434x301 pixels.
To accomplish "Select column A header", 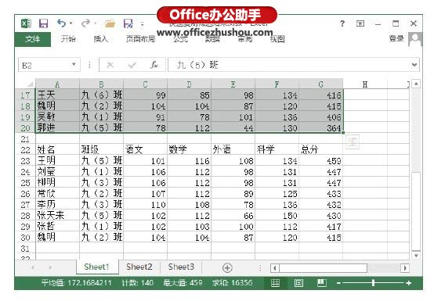I will click(x=57, y=84).
